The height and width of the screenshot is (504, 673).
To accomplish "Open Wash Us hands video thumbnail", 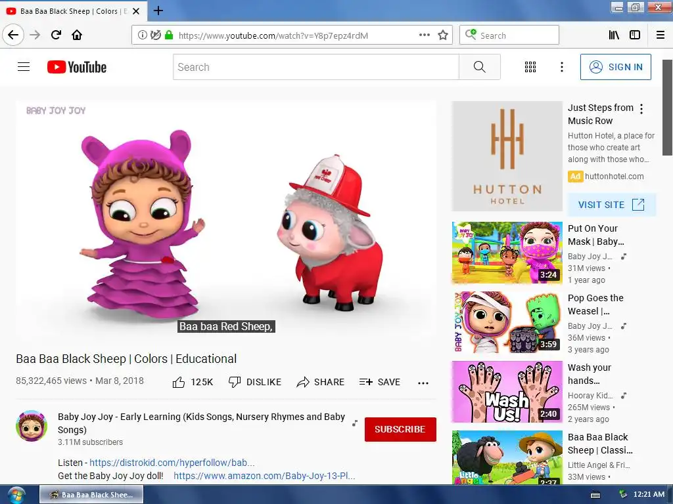I will point(507,392).
